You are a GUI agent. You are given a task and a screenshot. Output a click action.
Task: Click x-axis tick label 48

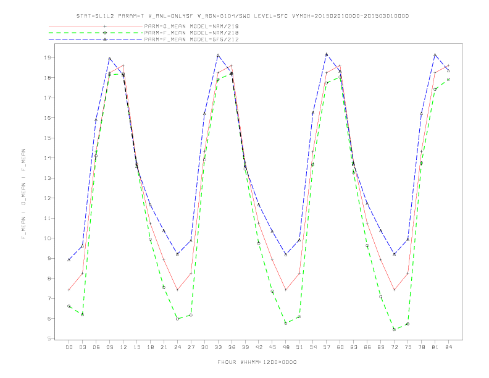tap(286, 347)
